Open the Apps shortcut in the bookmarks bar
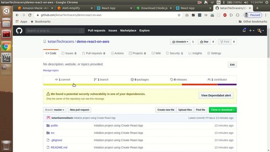The width and height of the screenshot is (270, 152). pyautogui.click(x=22, y=22)
